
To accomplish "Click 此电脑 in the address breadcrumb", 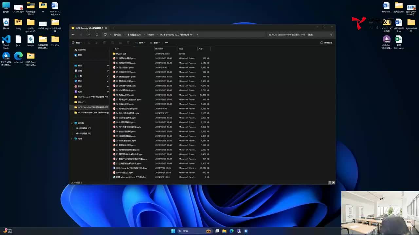I will point(117,35).
